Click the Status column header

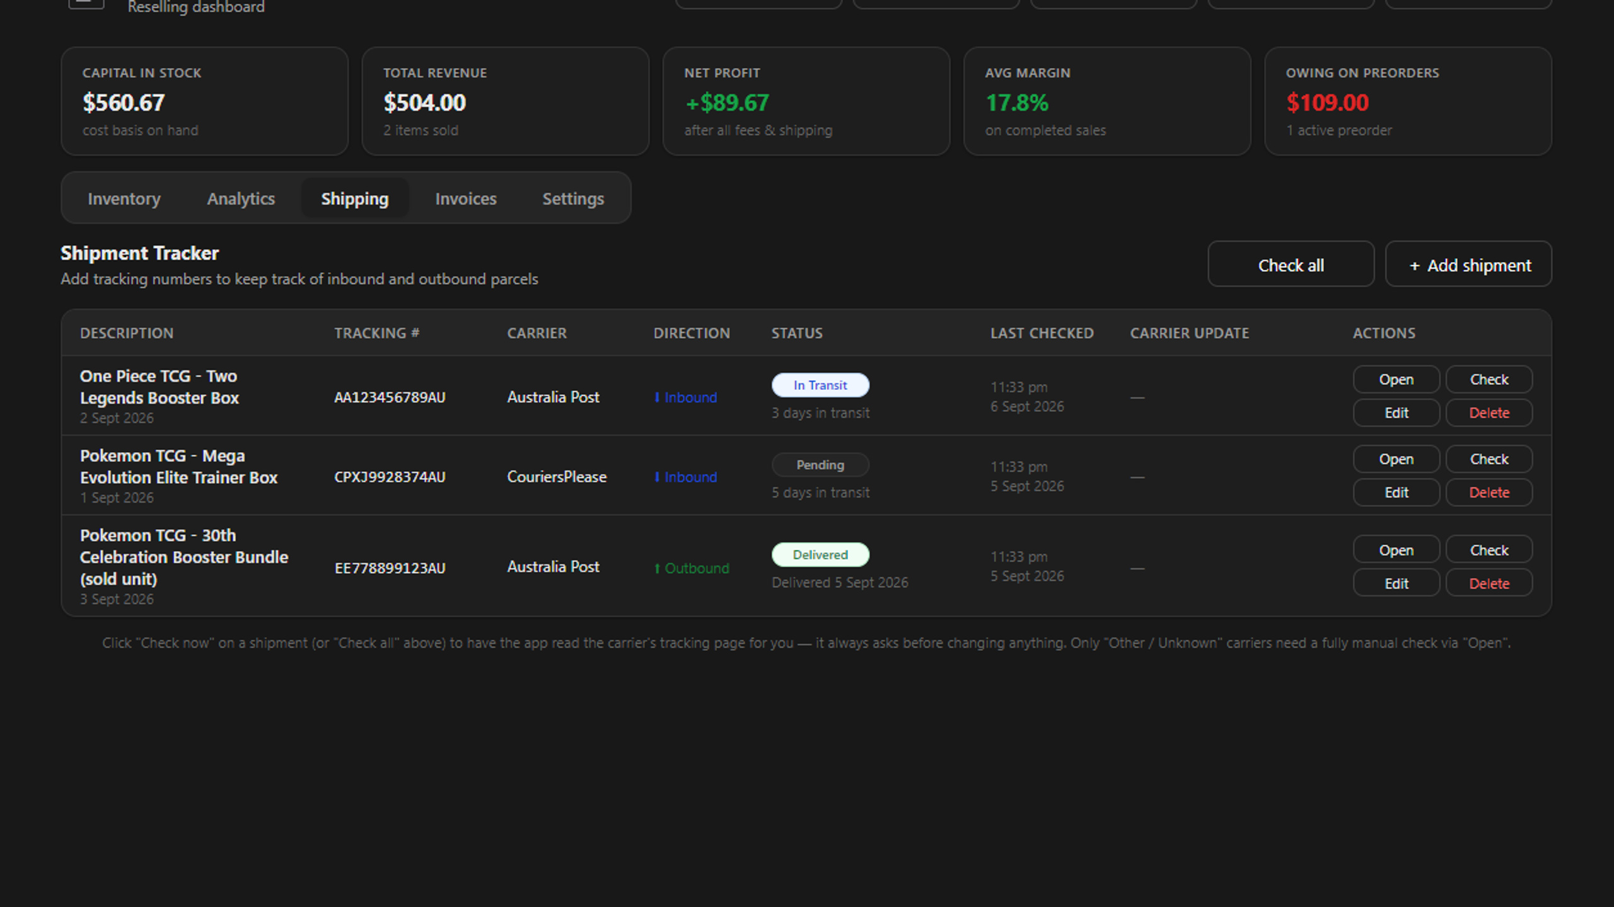coord(797,333)
